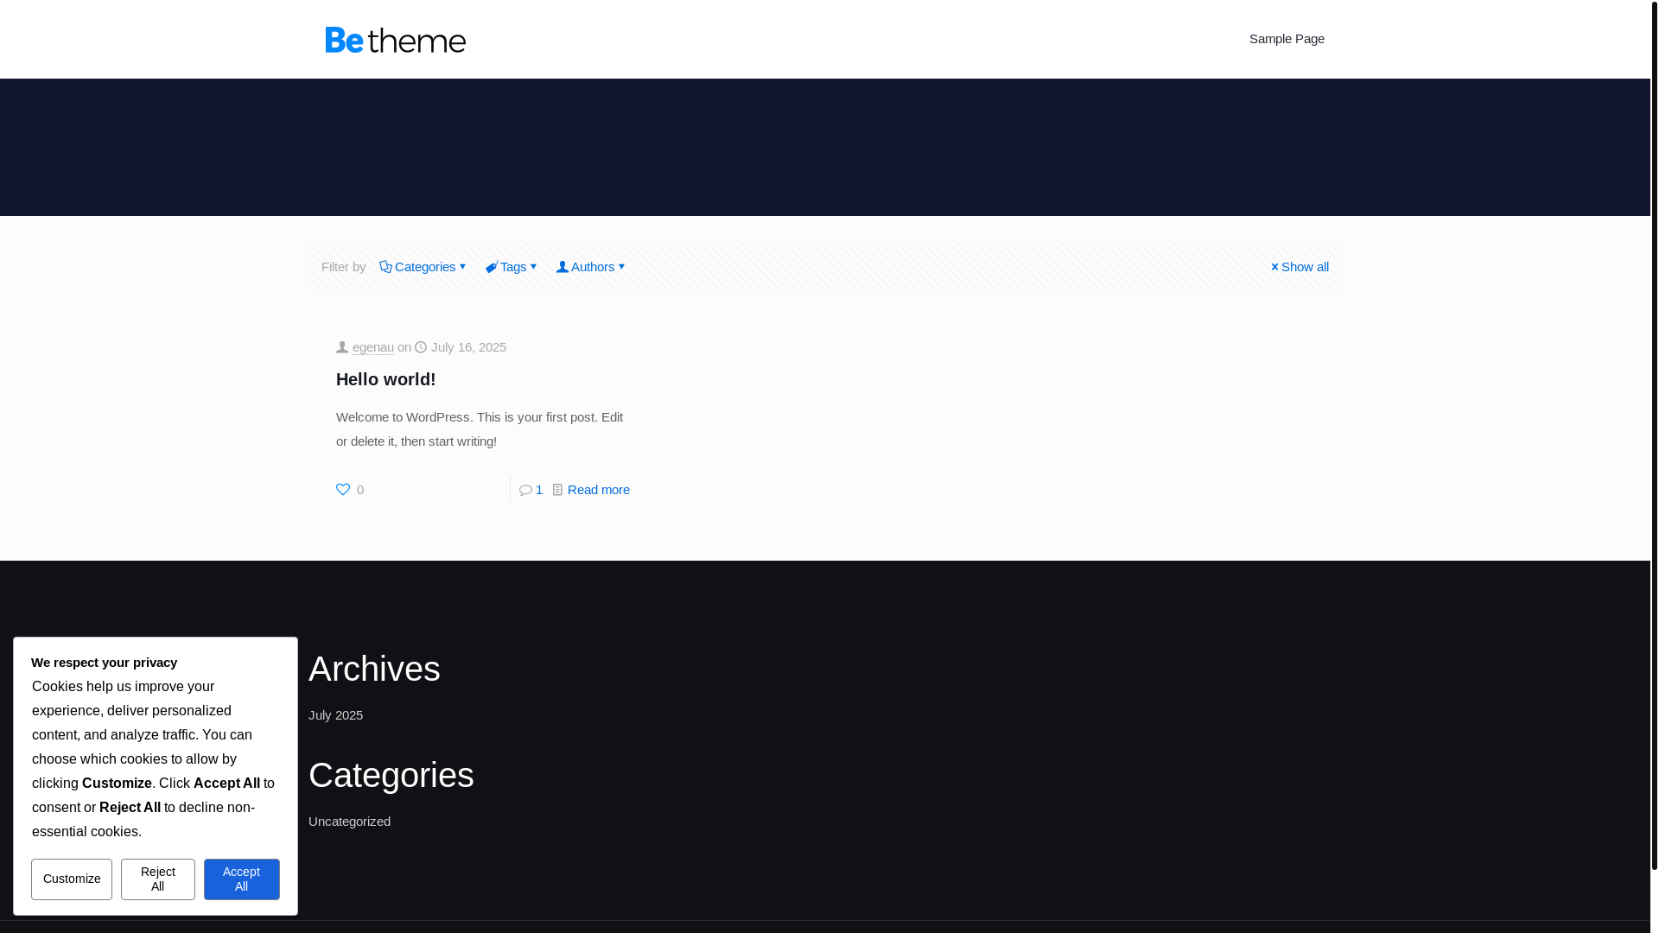Click Read more on Hello world!

click(599, 490)
